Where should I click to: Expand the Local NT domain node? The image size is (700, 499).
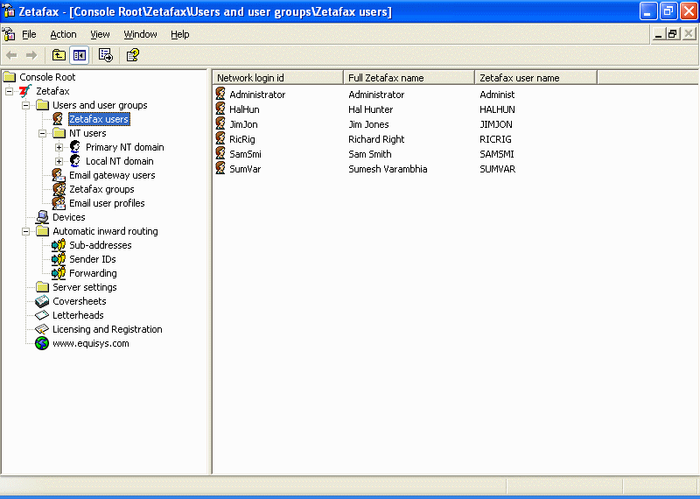coord(59,161)
